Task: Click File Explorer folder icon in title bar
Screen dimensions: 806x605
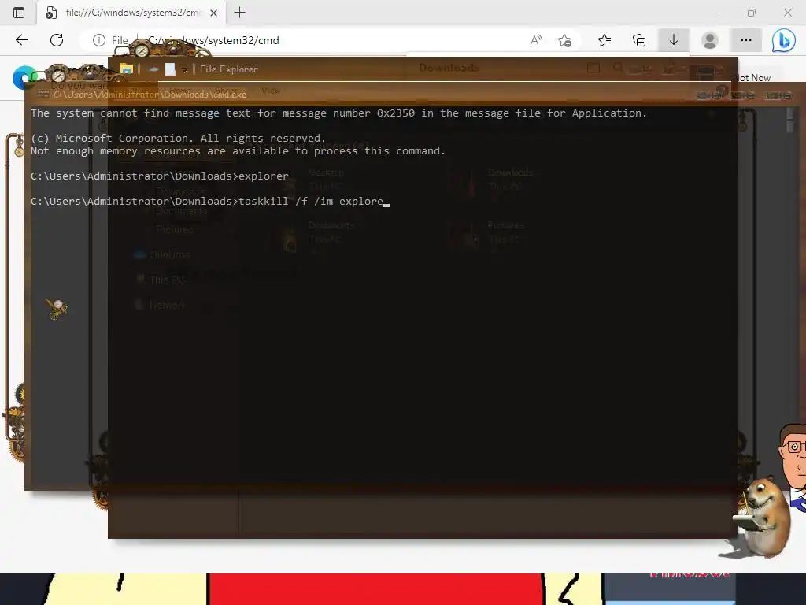Action: tap(127, 69)
